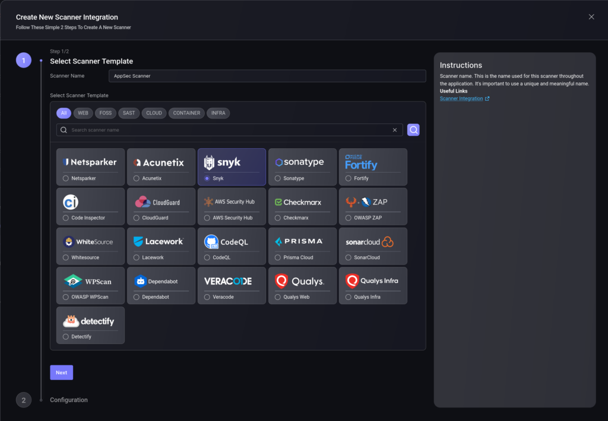Select the Fortify radio button
608x421 pixels.
[x=348, y=178]
